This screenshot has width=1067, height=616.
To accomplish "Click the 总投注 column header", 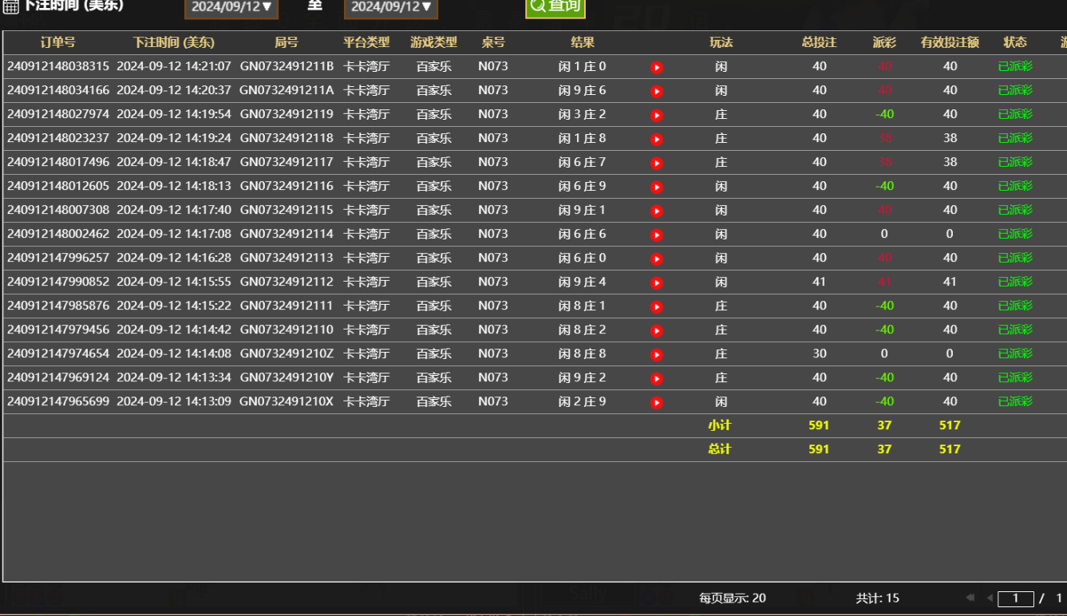I will [x=819, y=42].
